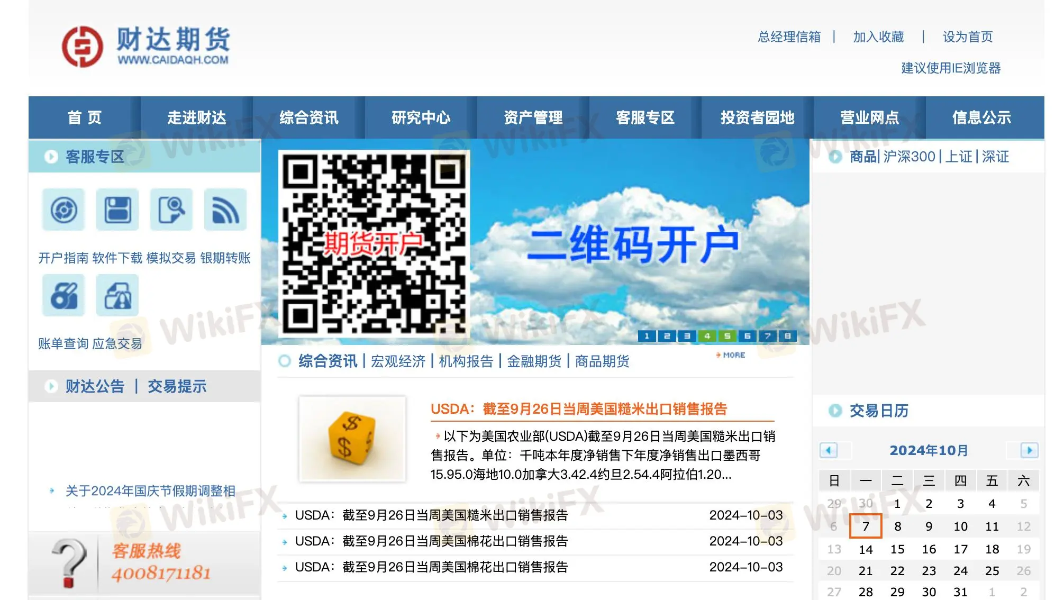Open the 银期转账 bank transfer icon
This screenshot has width=1055, height=600.
(x=225, y=210)
